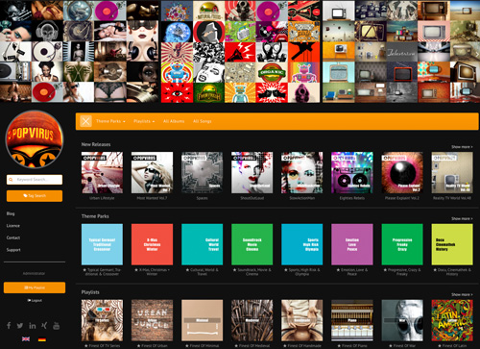
Task: Open the Eighties Rebels album thumbnail
Action: [x=352, y=173]
